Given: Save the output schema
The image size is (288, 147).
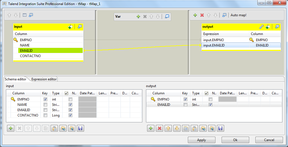Looking at the screenshot, I should [220, 128].
